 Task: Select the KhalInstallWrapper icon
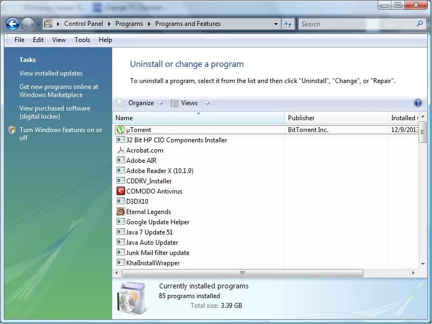[x=120, y=263]
